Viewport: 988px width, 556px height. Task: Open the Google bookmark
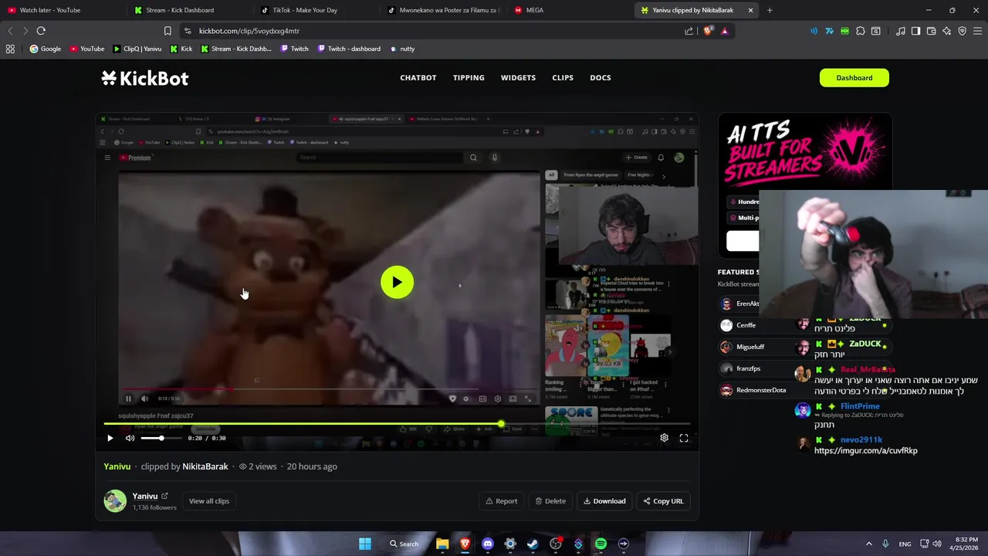45,49
